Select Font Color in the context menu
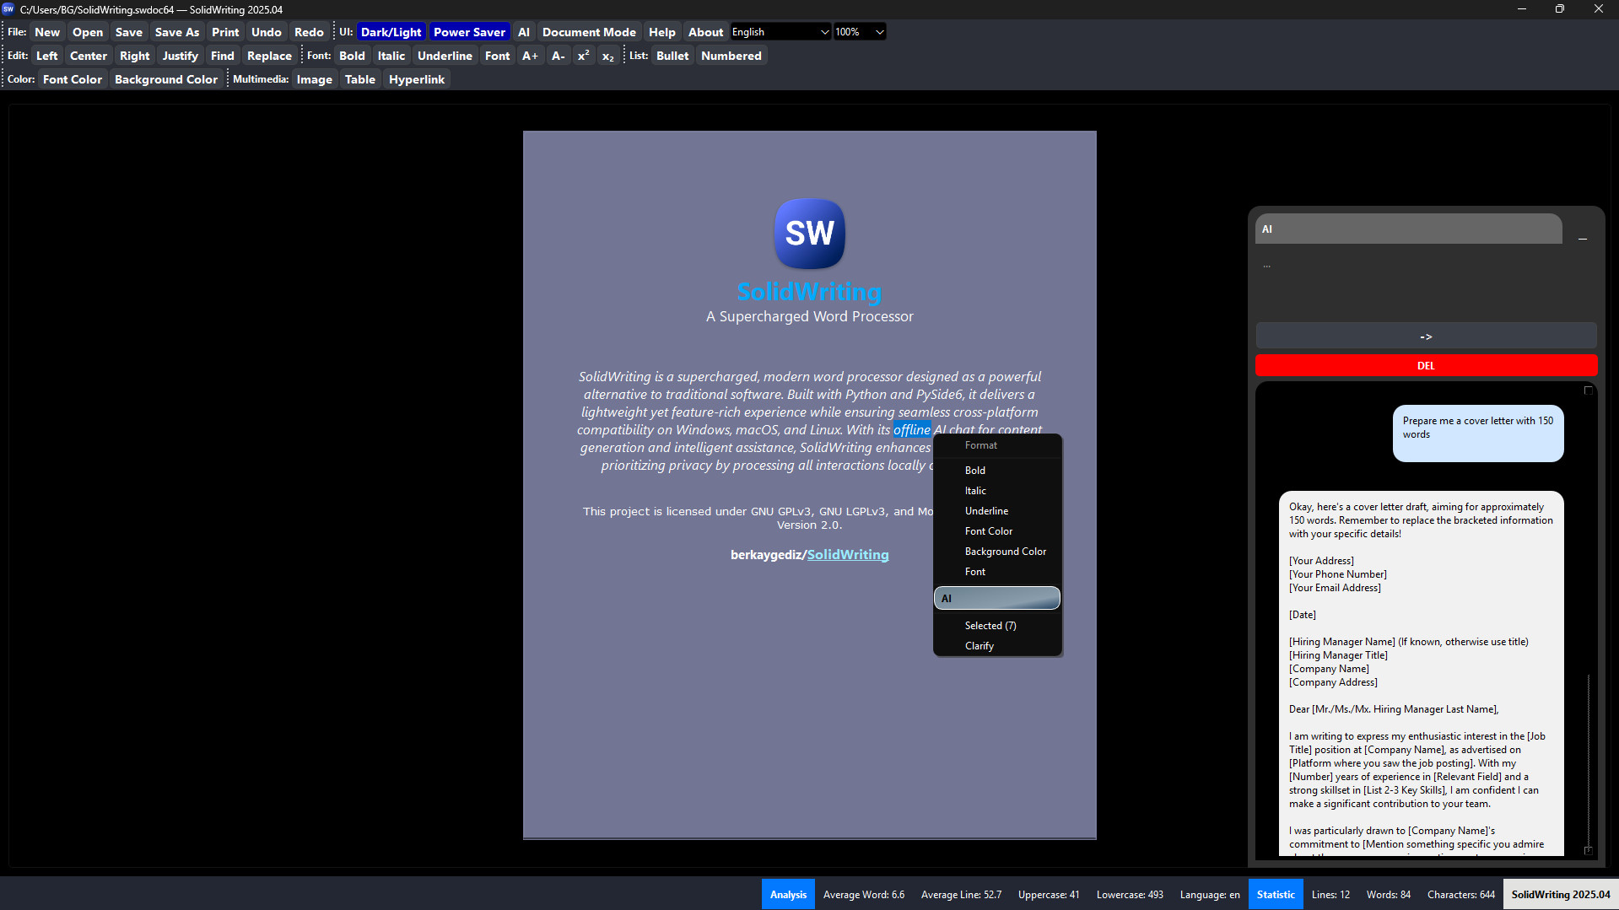The height and width of the screenshot is (910, 1619). tap(997, 531)
